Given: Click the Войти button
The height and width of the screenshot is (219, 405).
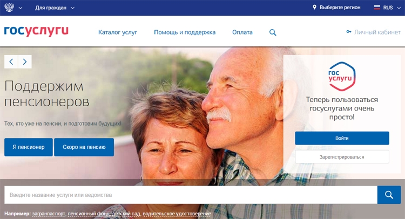Looking at the screenshot, I should [x=342, y=138].
